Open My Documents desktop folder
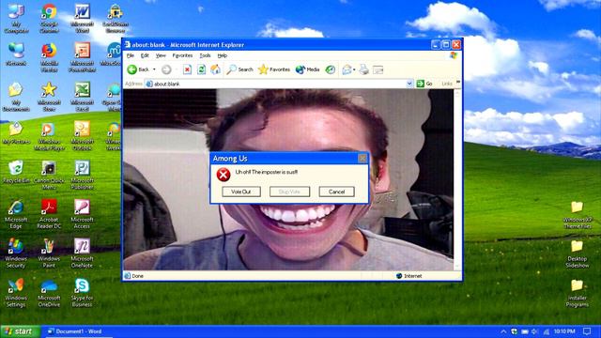The height and width of the screenshot is (338, 601). (16, 97)
